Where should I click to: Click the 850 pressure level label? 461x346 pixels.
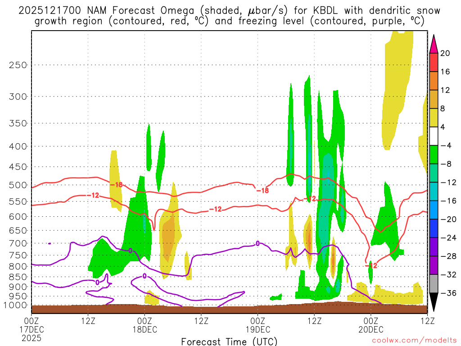(x=18, y=277)
